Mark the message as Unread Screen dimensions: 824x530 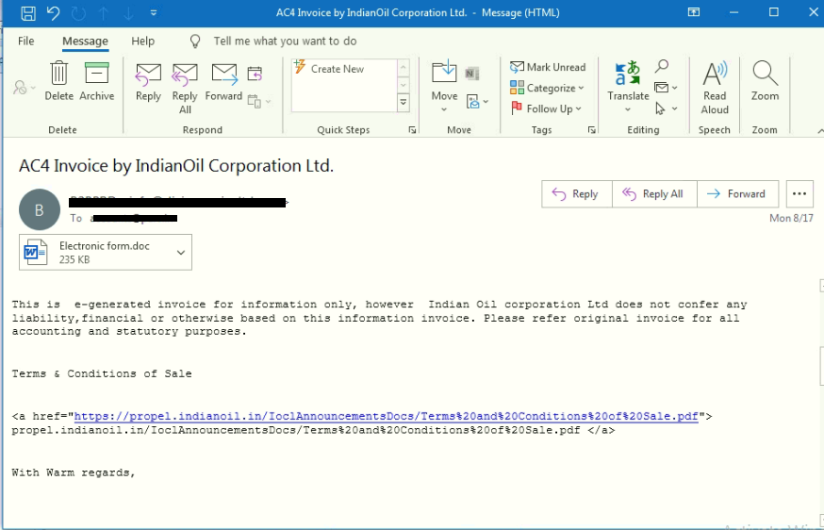[548, 67]
